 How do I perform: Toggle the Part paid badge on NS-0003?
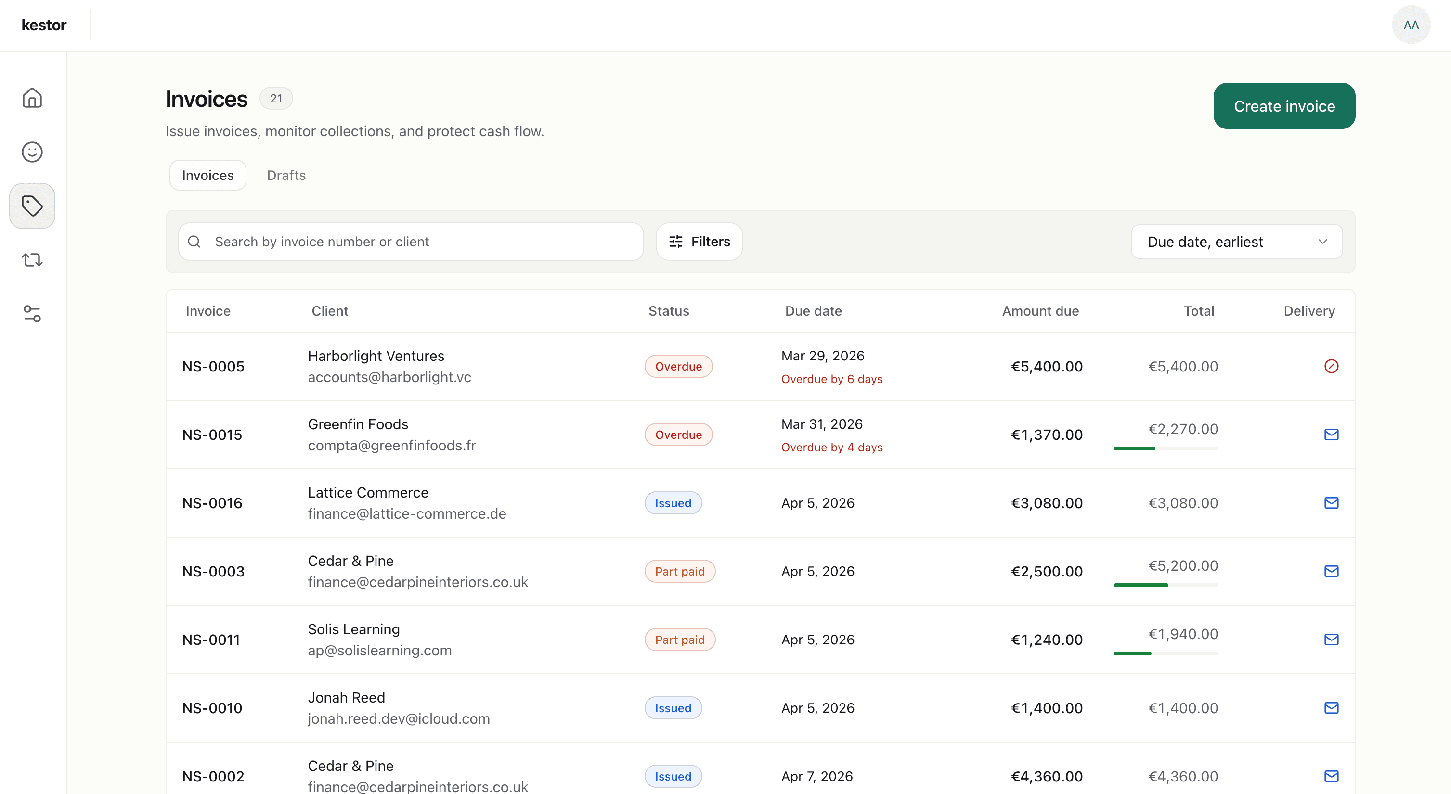click(679, 571)
